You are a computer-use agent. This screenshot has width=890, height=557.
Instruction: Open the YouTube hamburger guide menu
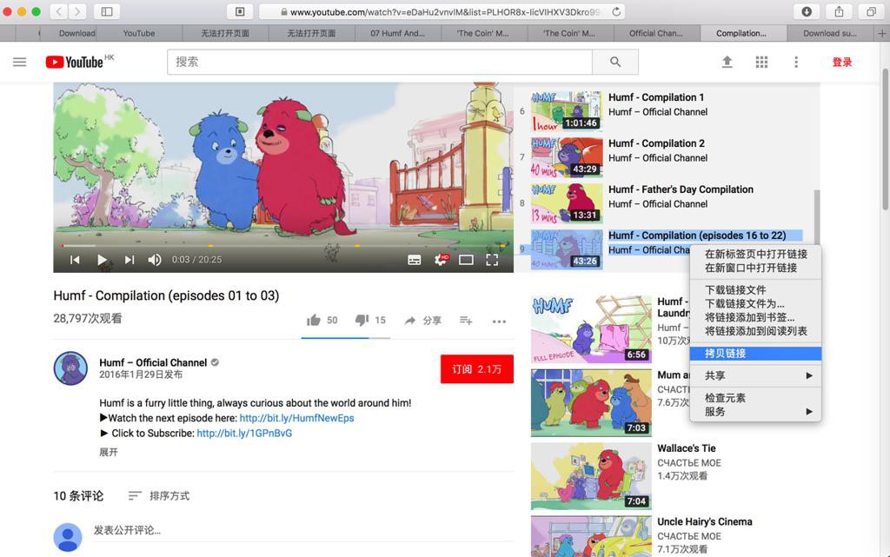(x=19, y=62)
